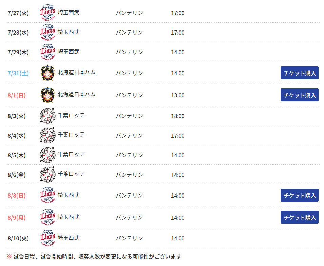
Task: Click the Marines logo for 8/3 game
Action: [x=47, y=116]
